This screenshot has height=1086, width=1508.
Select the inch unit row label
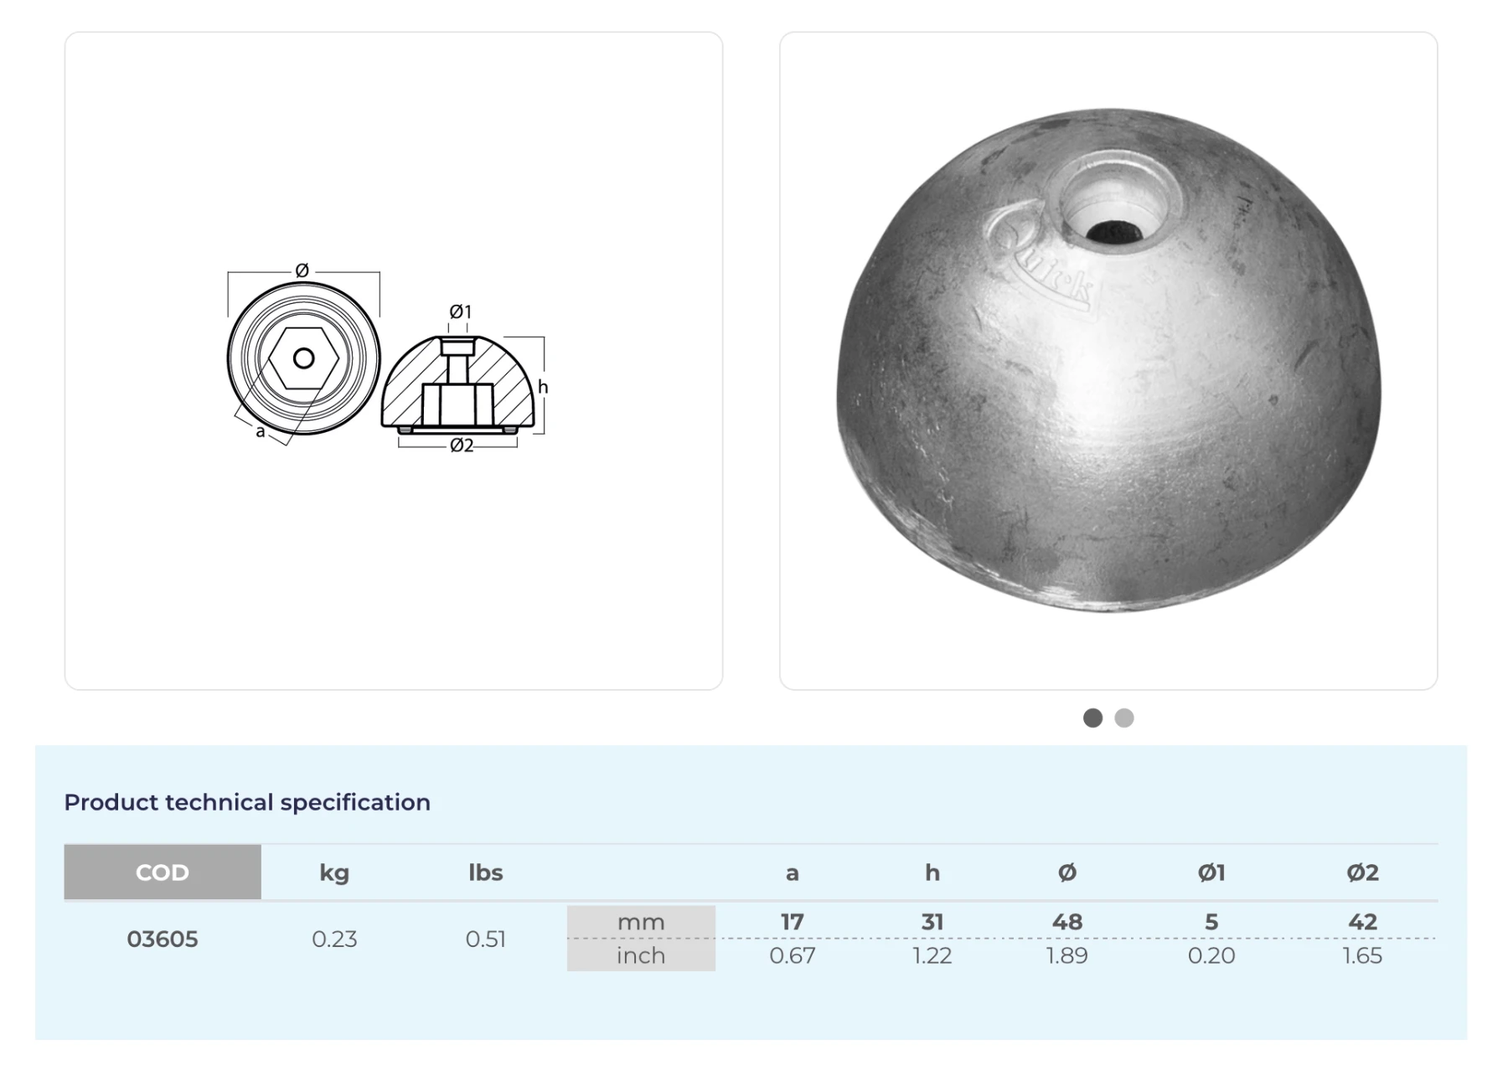click(x=641, y=955)
